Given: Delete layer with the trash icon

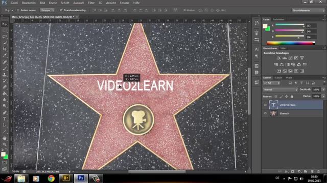Looking at the screenshot, I should click(x=318, y=172).
